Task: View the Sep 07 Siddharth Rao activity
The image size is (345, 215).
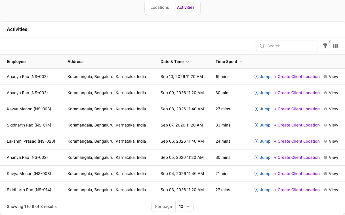Action: (331, 125)
